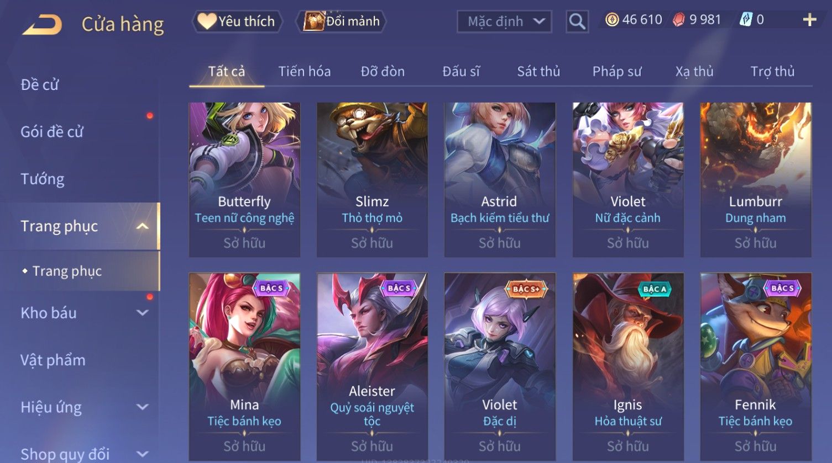The image size is (832, 463).
Task: Click the red ruby currency icon
Action: pos(679,20)
